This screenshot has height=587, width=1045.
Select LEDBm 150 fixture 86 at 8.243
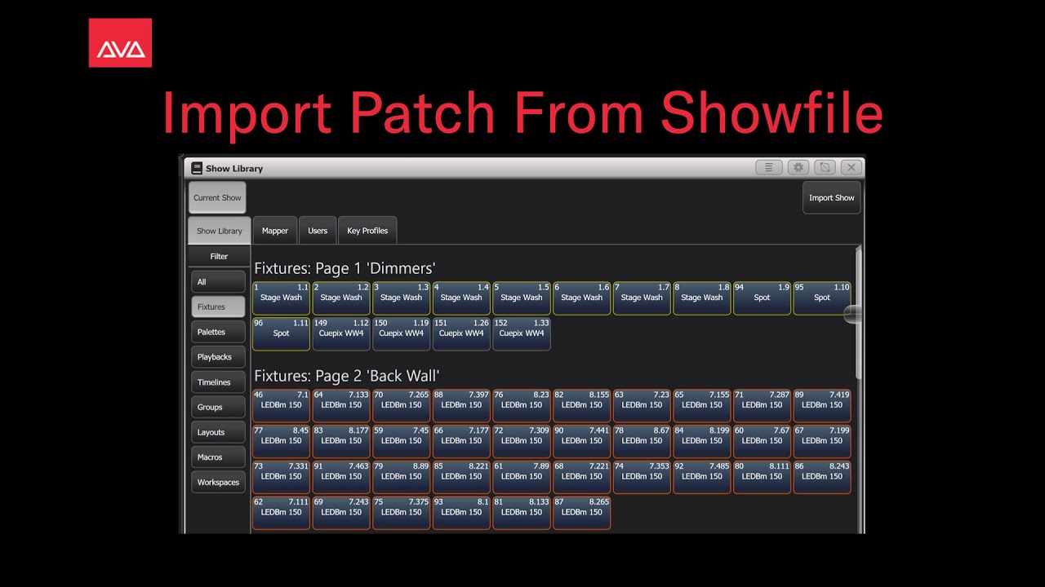click(x=822, y=477)
